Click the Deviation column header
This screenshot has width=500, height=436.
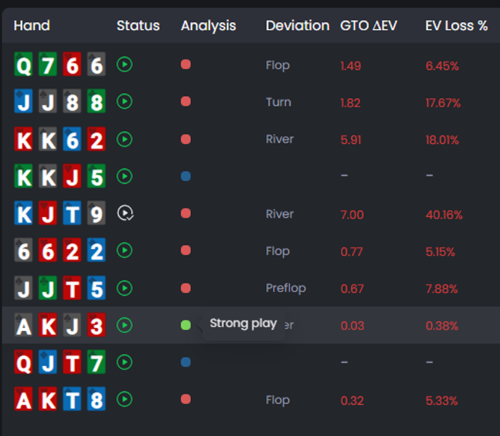[x=297, y=26]
